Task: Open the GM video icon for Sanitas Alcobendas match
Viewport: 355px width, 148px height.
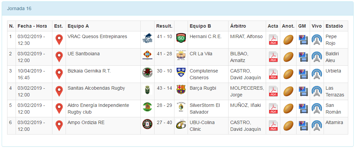Action: point(303,91)
